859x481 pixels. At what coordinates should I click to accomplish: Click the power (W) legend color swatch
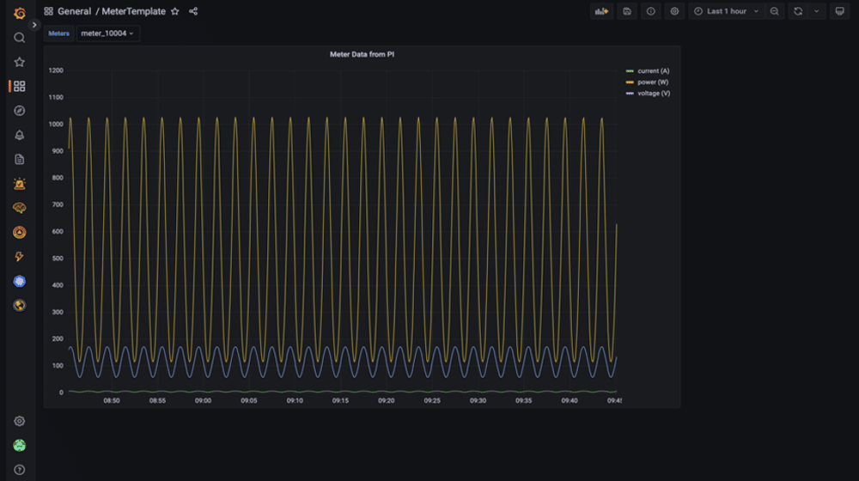(630, 82)
